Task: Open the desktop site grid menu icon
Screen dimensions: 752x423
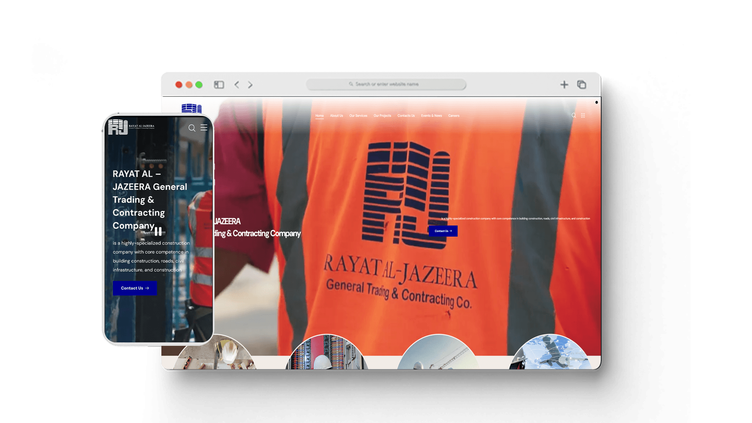Action: click(583, 116)
